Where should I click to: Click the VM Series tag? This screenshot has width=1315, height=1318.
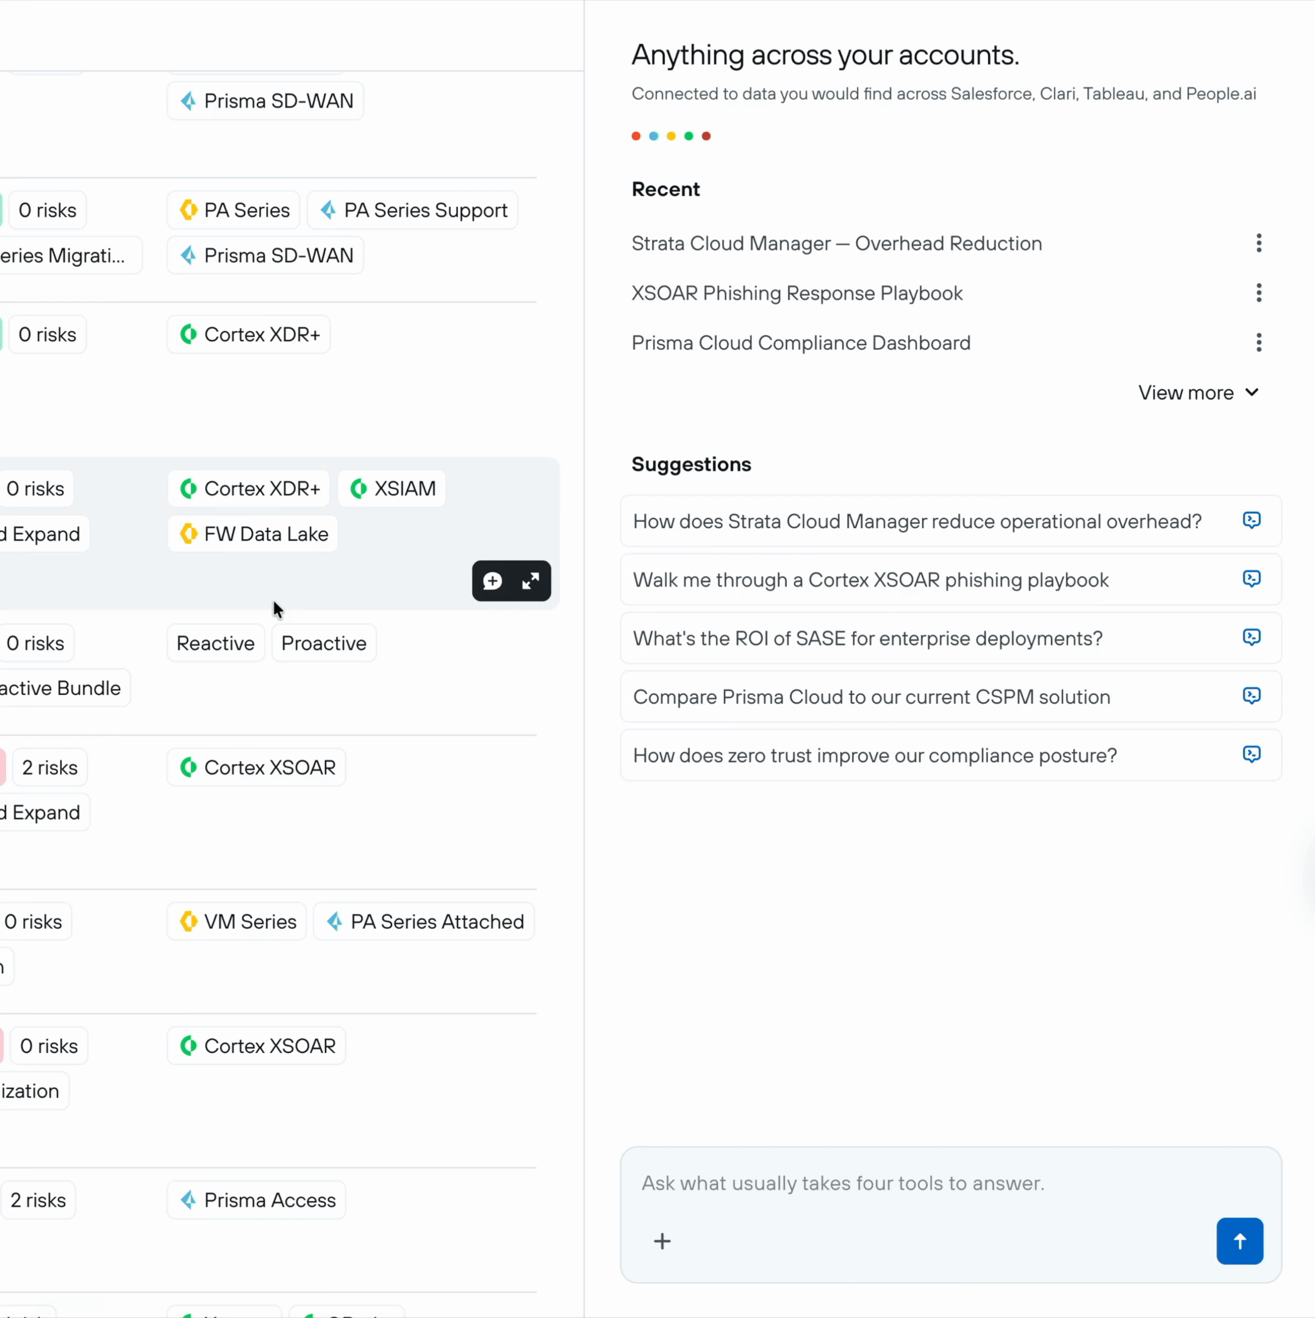pos(237,921)
